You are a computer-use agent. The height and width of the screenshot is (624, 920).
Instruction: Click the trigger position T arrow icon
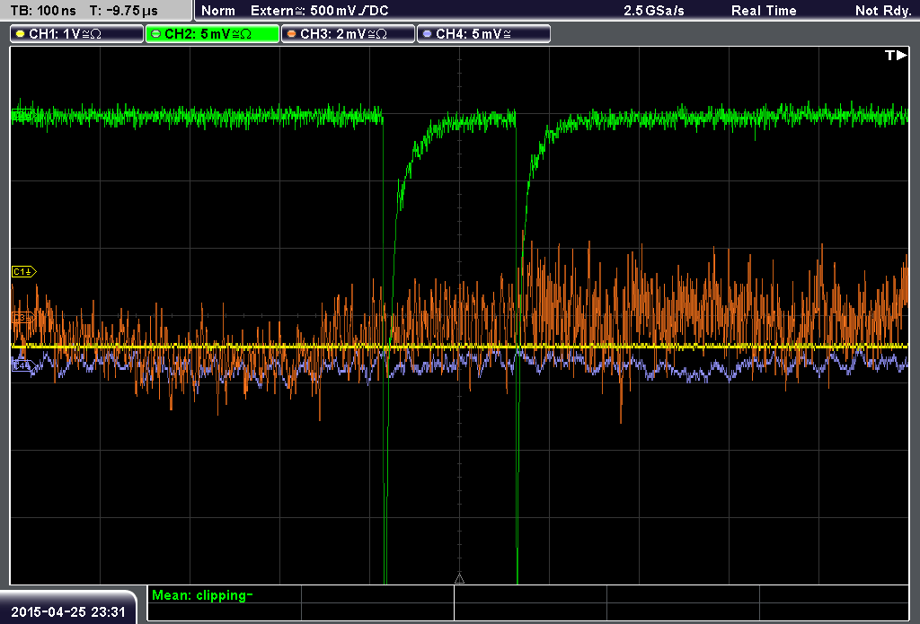[x=896, y=55]
